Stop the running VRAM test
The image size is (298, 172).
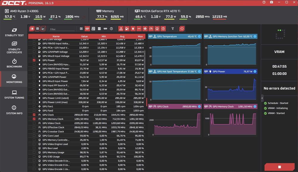[280, 167]
